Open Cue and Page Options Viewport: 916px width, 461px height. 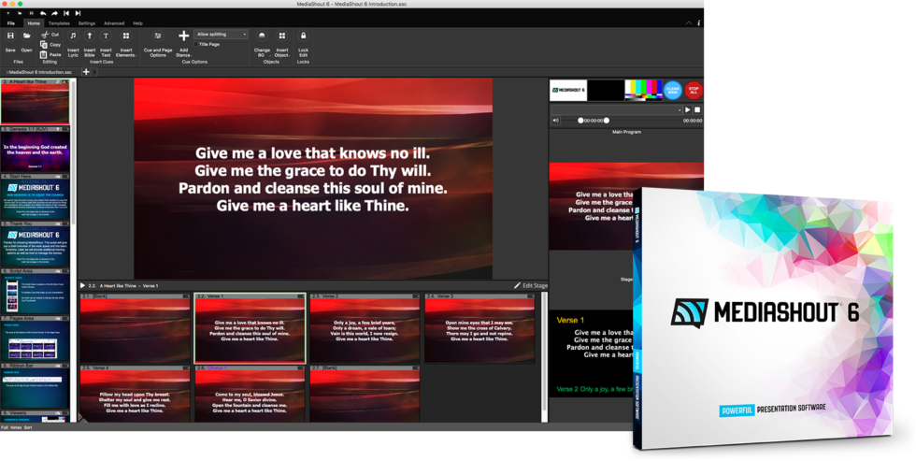tap(158, 42)
